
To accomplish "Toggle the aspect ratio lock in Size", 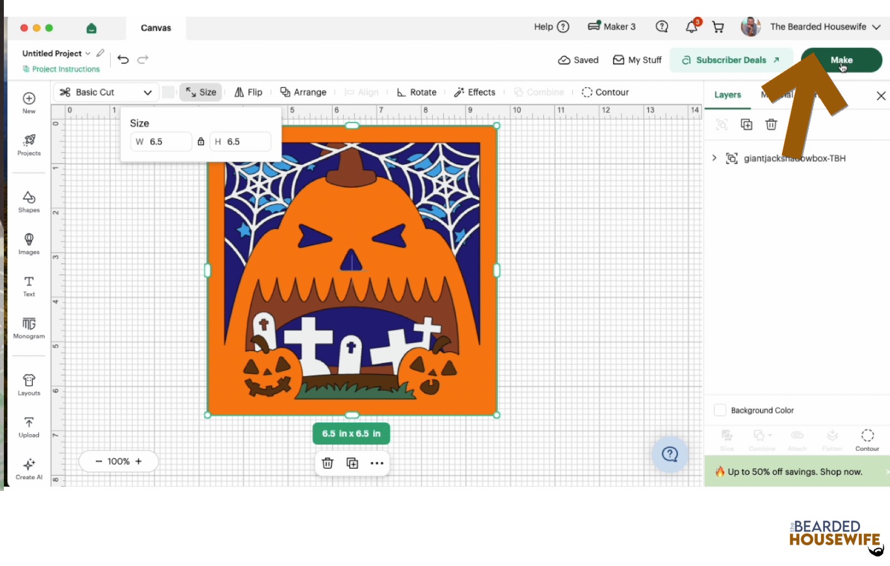I will tap(201, 142).
